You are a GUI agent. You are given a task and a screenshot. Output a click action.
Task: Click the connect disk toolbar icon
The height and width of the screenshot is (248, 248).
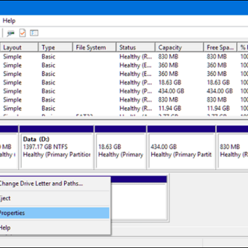[x=10, y=33]
